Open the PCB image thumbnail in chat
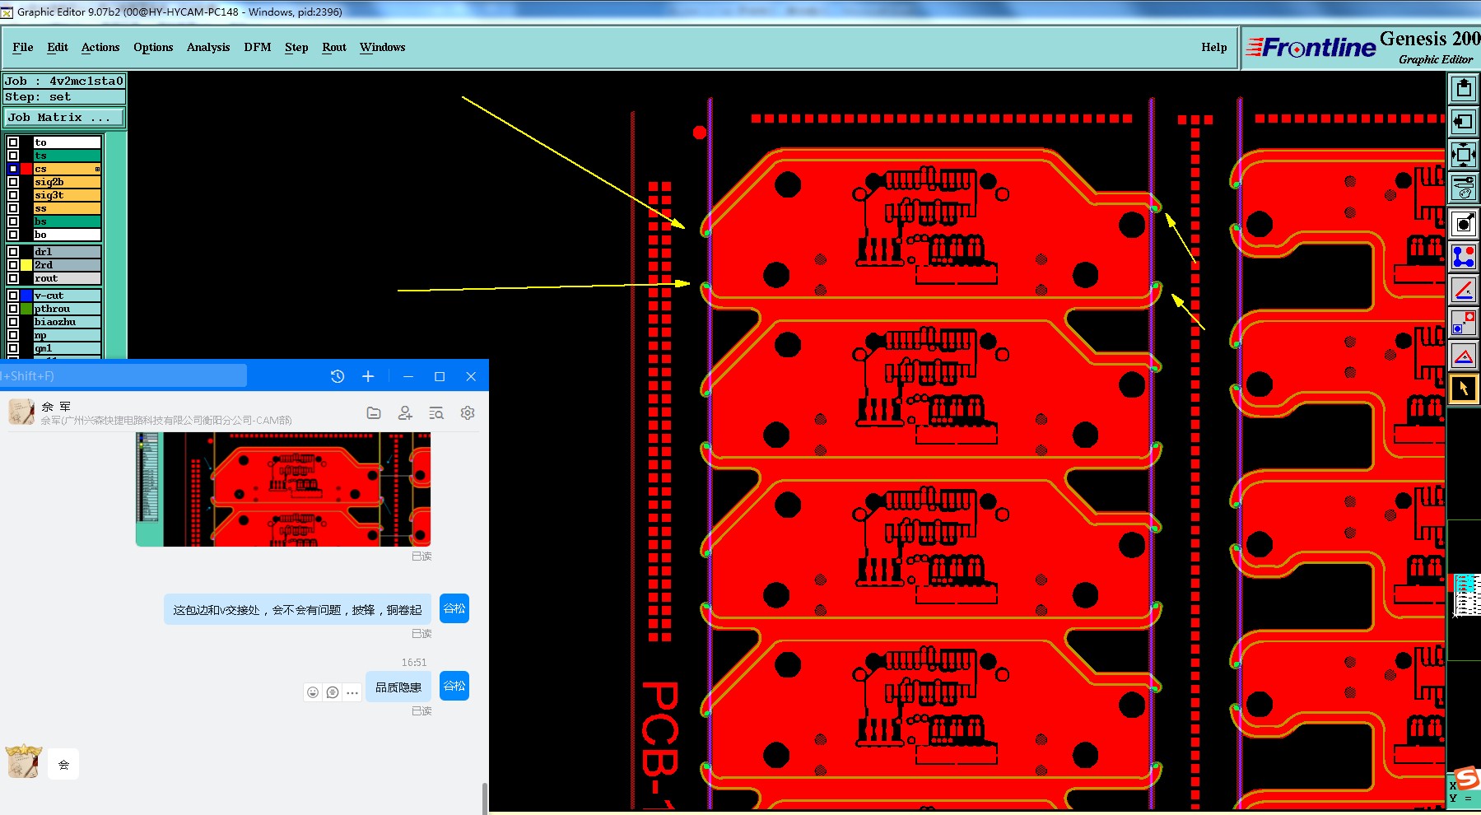Screen dimensions: 1481x815 click(283, 489)
